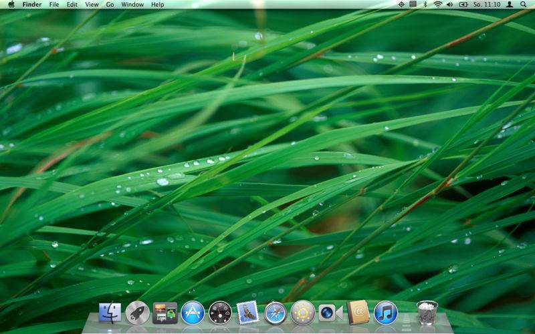The height and width of the screenshot is (334, 535).
Task: Open Finder from the dock
Action: 110,313
